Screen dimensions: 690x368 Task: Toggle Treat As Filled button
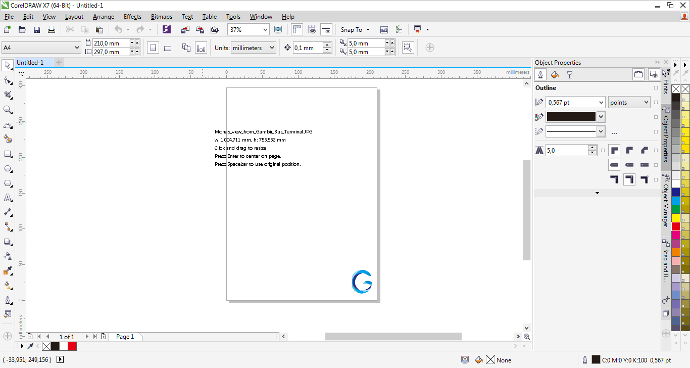(x=408, y=48)
